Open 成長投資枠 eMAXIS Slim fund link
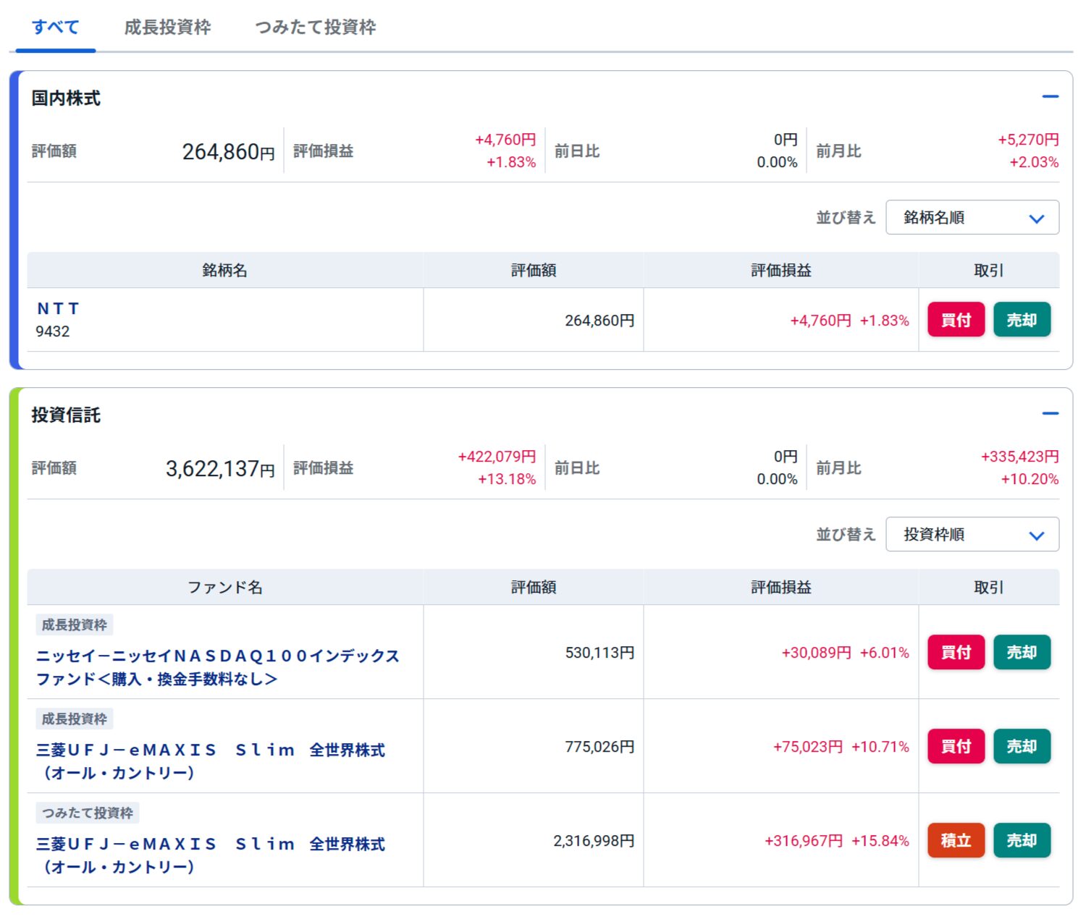The height and width of the screenshot is (919, 1086). point(210,761)
